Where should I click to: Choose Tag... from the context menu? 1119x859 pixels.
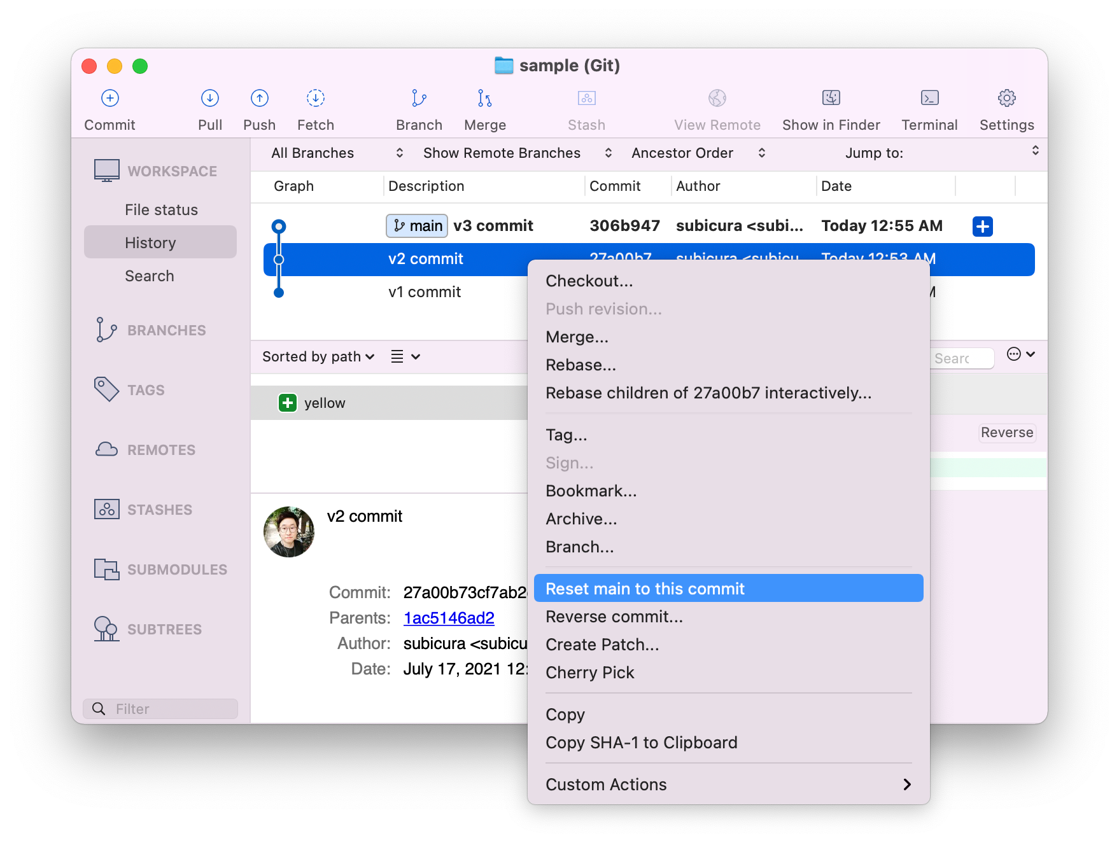coord(729,435)
